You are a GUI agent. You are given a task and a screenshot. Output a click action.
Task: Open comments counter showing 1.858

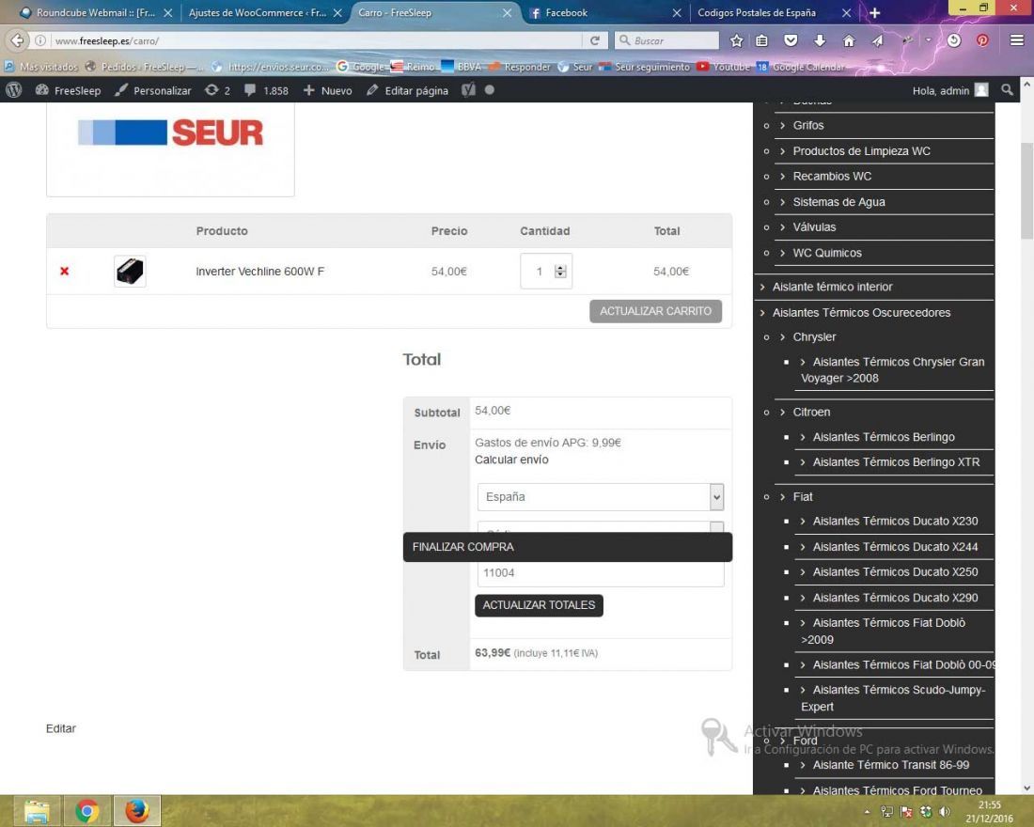click(x=266, y=90)
